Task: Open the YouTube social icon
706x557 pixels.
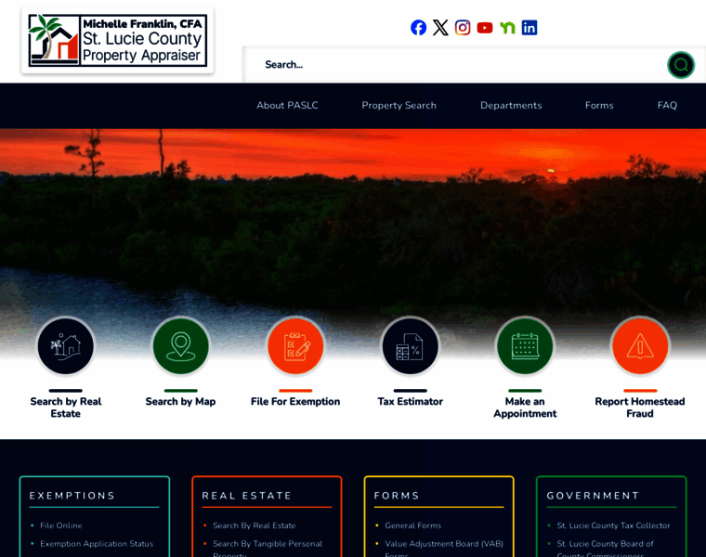Action: click(x=485, y=28)
